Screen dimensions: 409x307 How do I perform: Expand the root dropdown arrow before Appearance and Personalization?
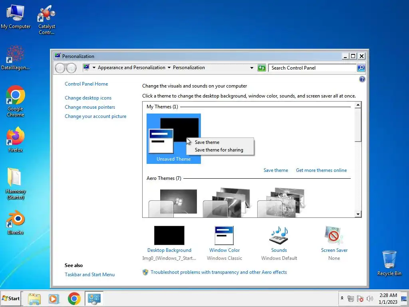(94, 68)
